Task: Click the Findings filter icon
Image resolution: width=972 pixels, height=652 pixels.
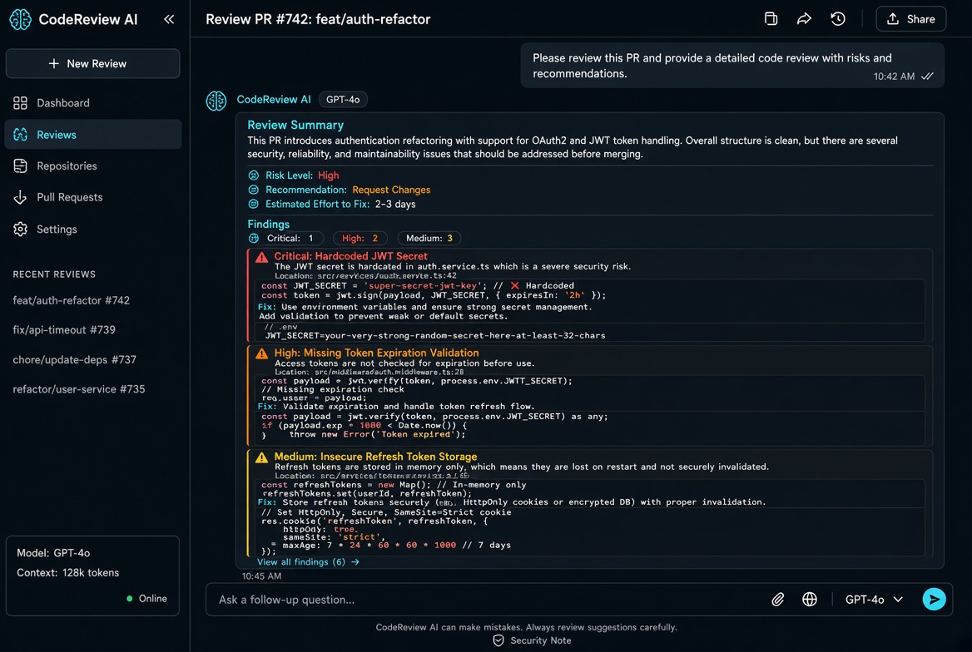Action: tap(253, 238)
